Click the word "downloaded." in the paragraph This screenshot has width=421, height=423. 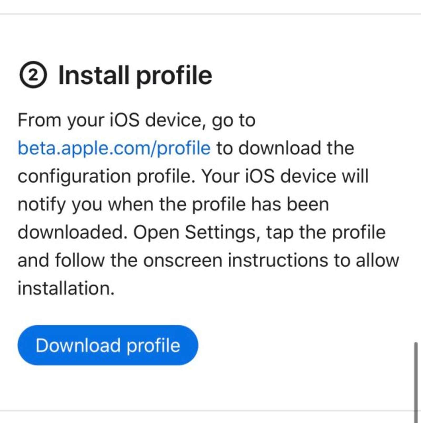pos(72,232)
